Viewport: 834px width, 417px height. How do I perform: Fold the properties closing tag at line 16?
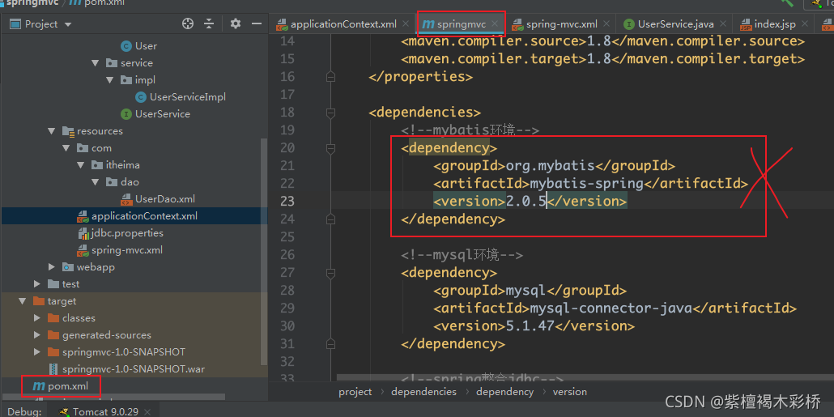point(331,77)
